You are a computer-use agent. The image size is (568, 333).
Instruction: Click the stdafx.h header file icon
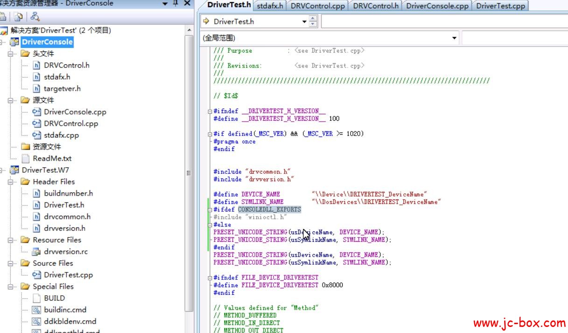(36, 77)
